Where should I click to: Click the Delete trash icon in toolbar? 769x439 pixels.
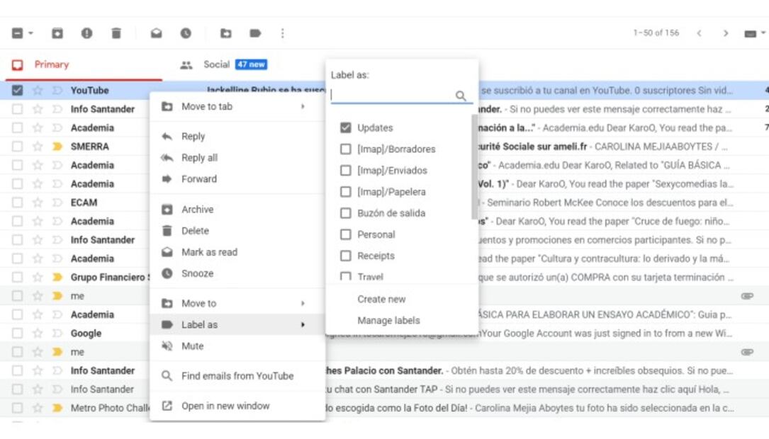pyautogui.click(x=116, y=33)
